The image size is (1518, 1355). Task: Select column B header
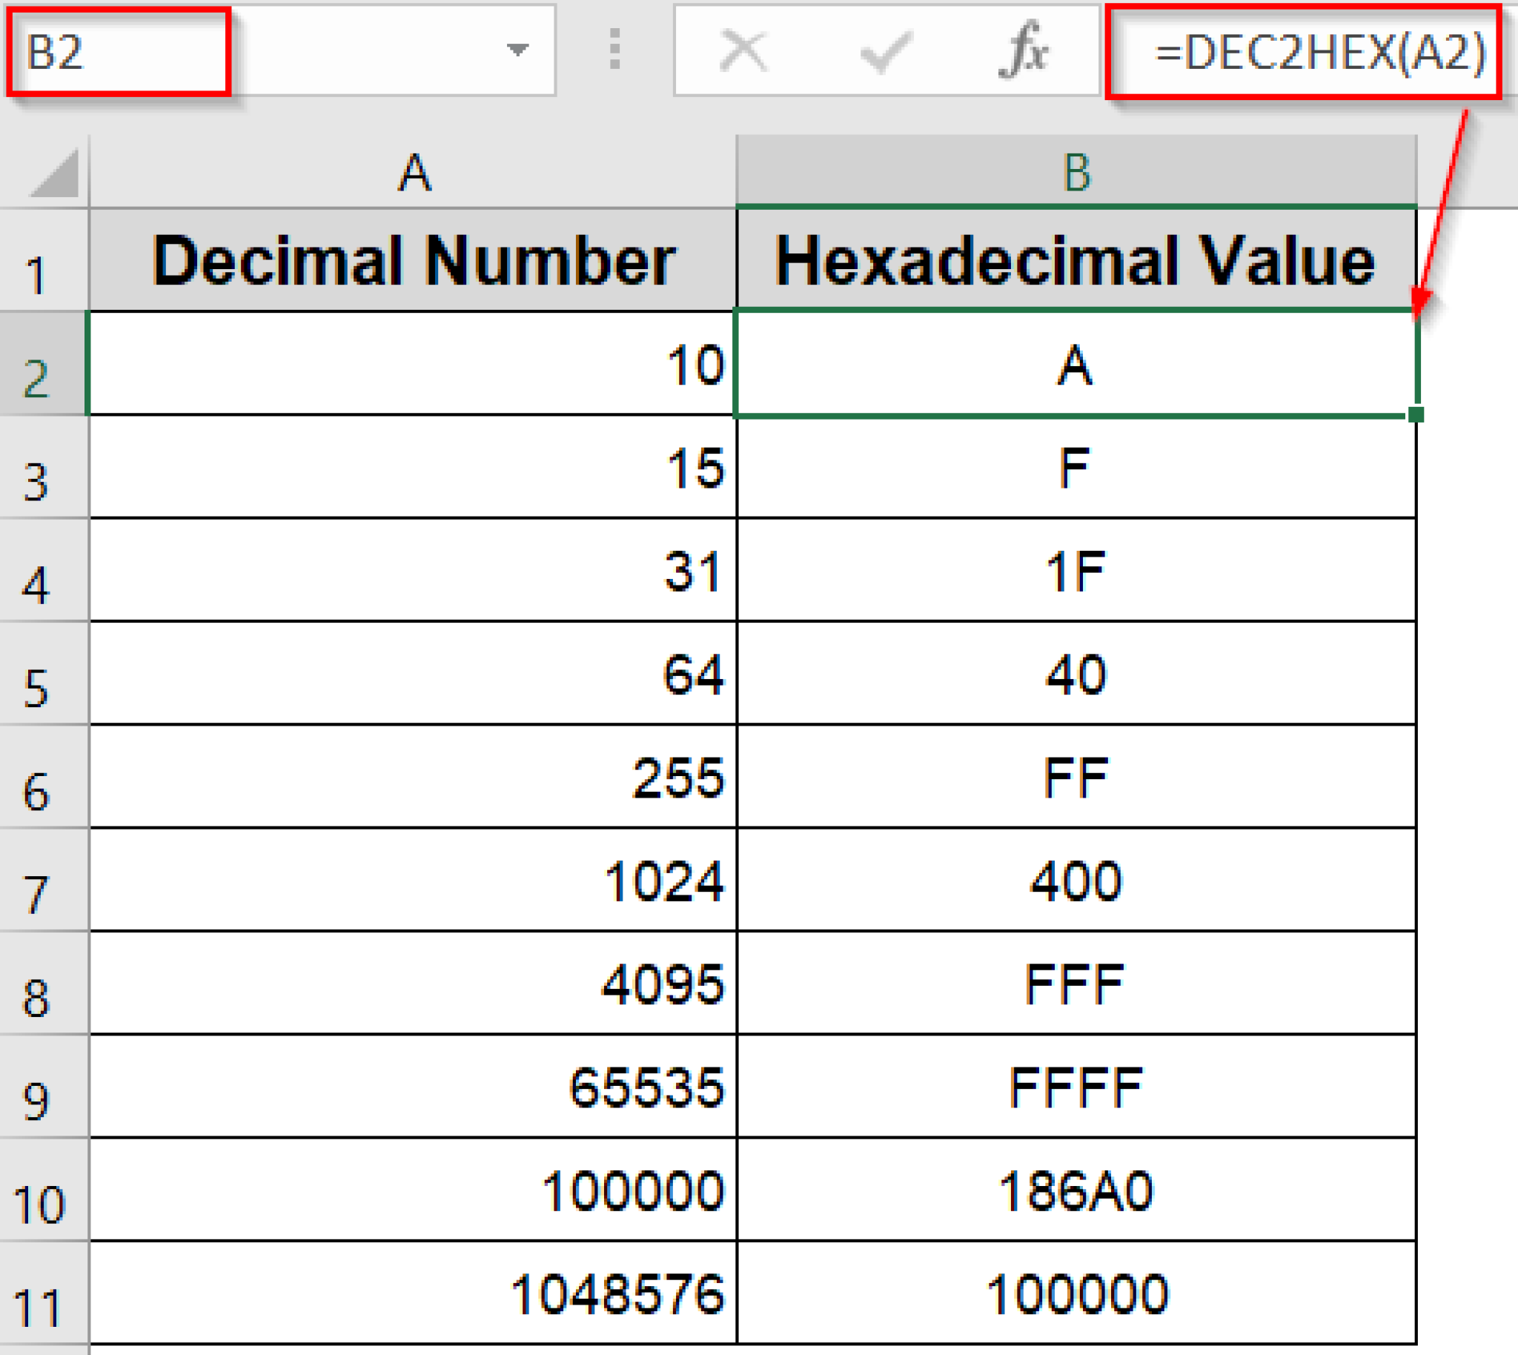coord(1076,173)
